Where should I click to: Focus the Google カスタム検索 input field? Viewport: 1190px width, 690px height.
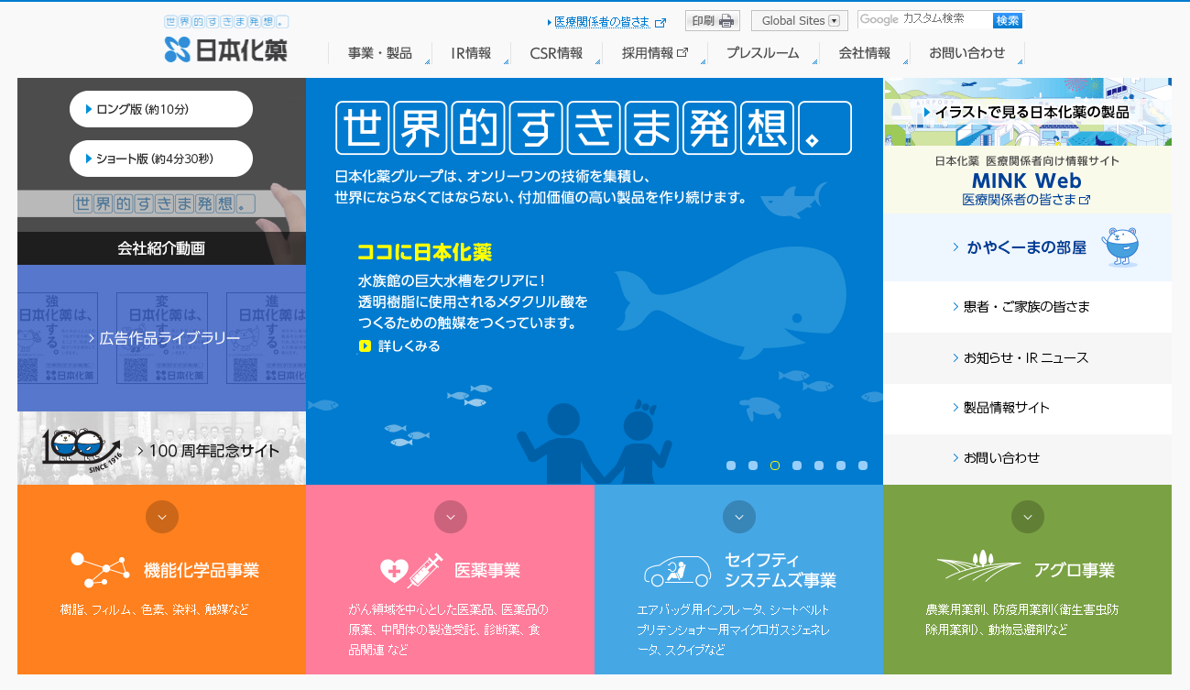925,20
